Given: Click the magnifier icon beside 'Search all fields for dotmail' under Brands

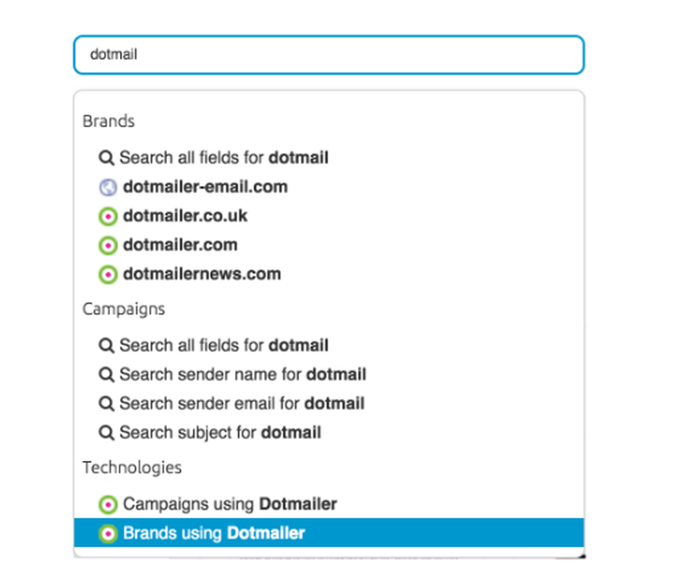Looking at the screenshot, I should point(106,158).
